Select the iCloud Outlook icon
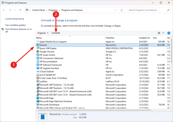The height and width of the screenshot is (122, 173). tap(38, 72)
